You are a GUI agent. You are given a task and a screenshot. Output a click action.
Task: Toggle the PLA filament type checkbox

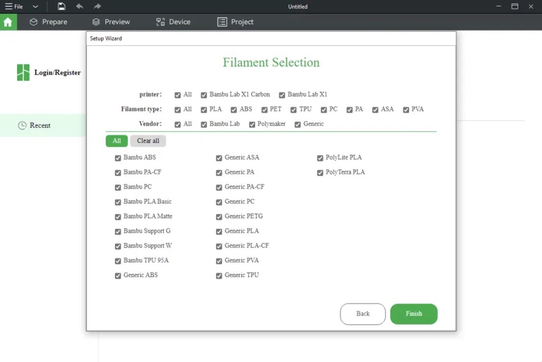coord(204,110)
